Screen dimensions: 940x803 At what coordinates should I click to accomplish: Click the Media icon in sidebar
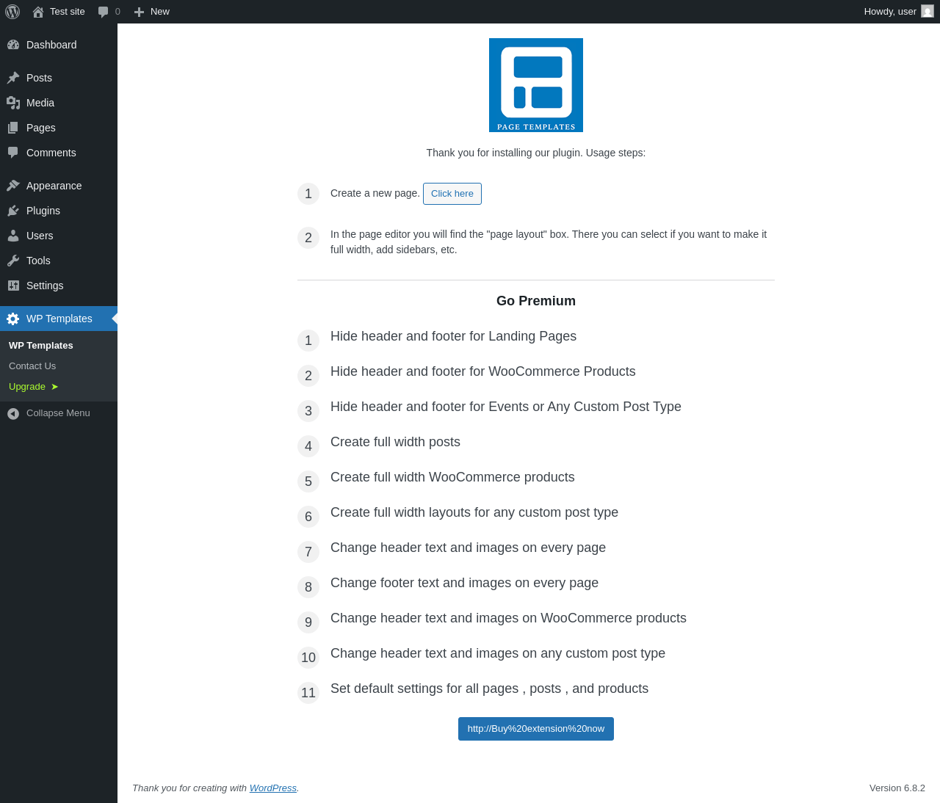click(x=13, y=103)
